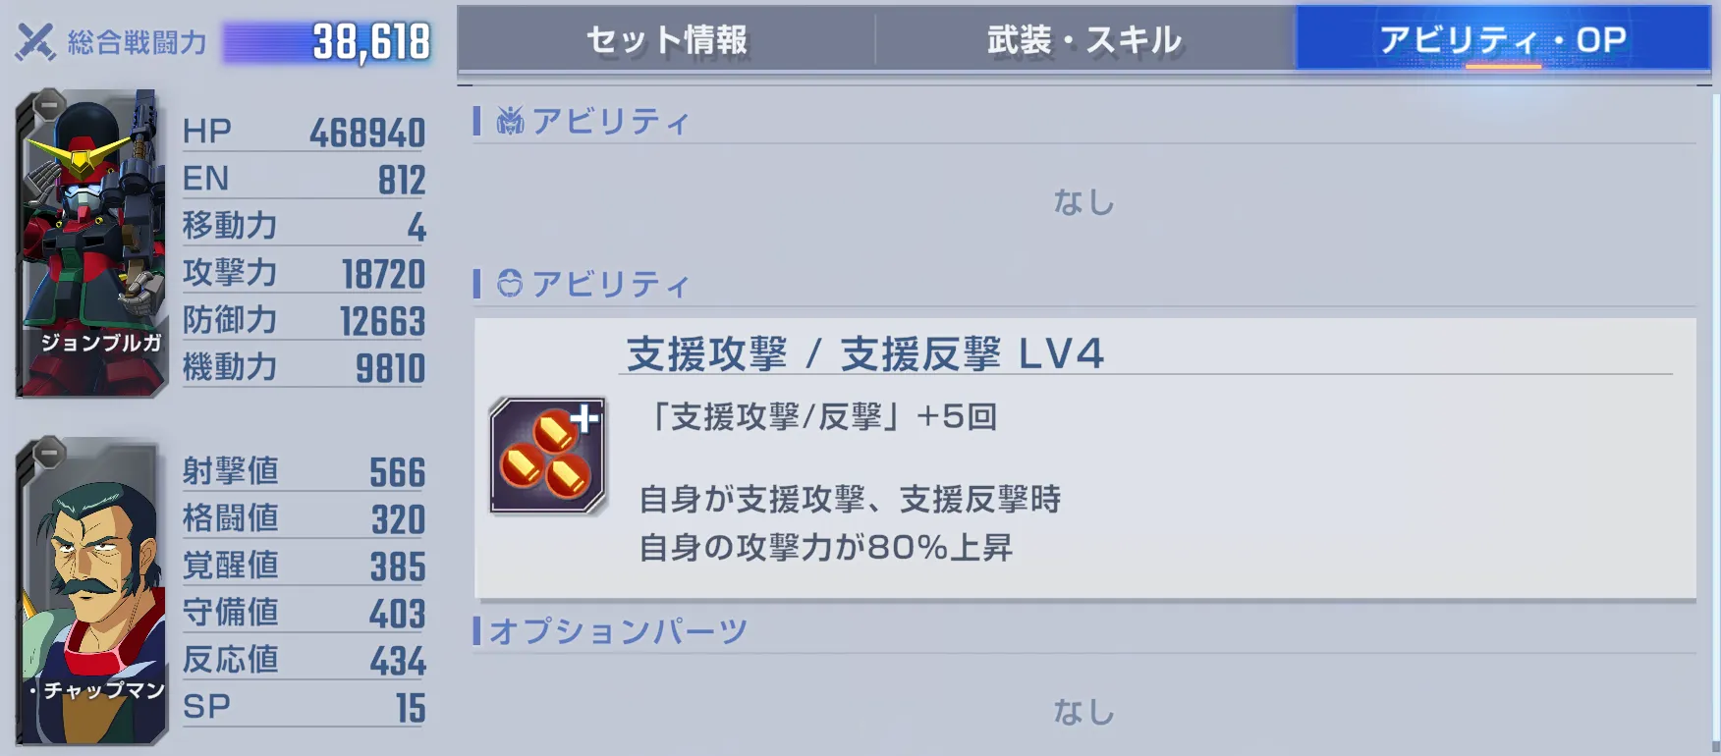Click the なし slot under unit アビリティ

[x=1084, y=202]
